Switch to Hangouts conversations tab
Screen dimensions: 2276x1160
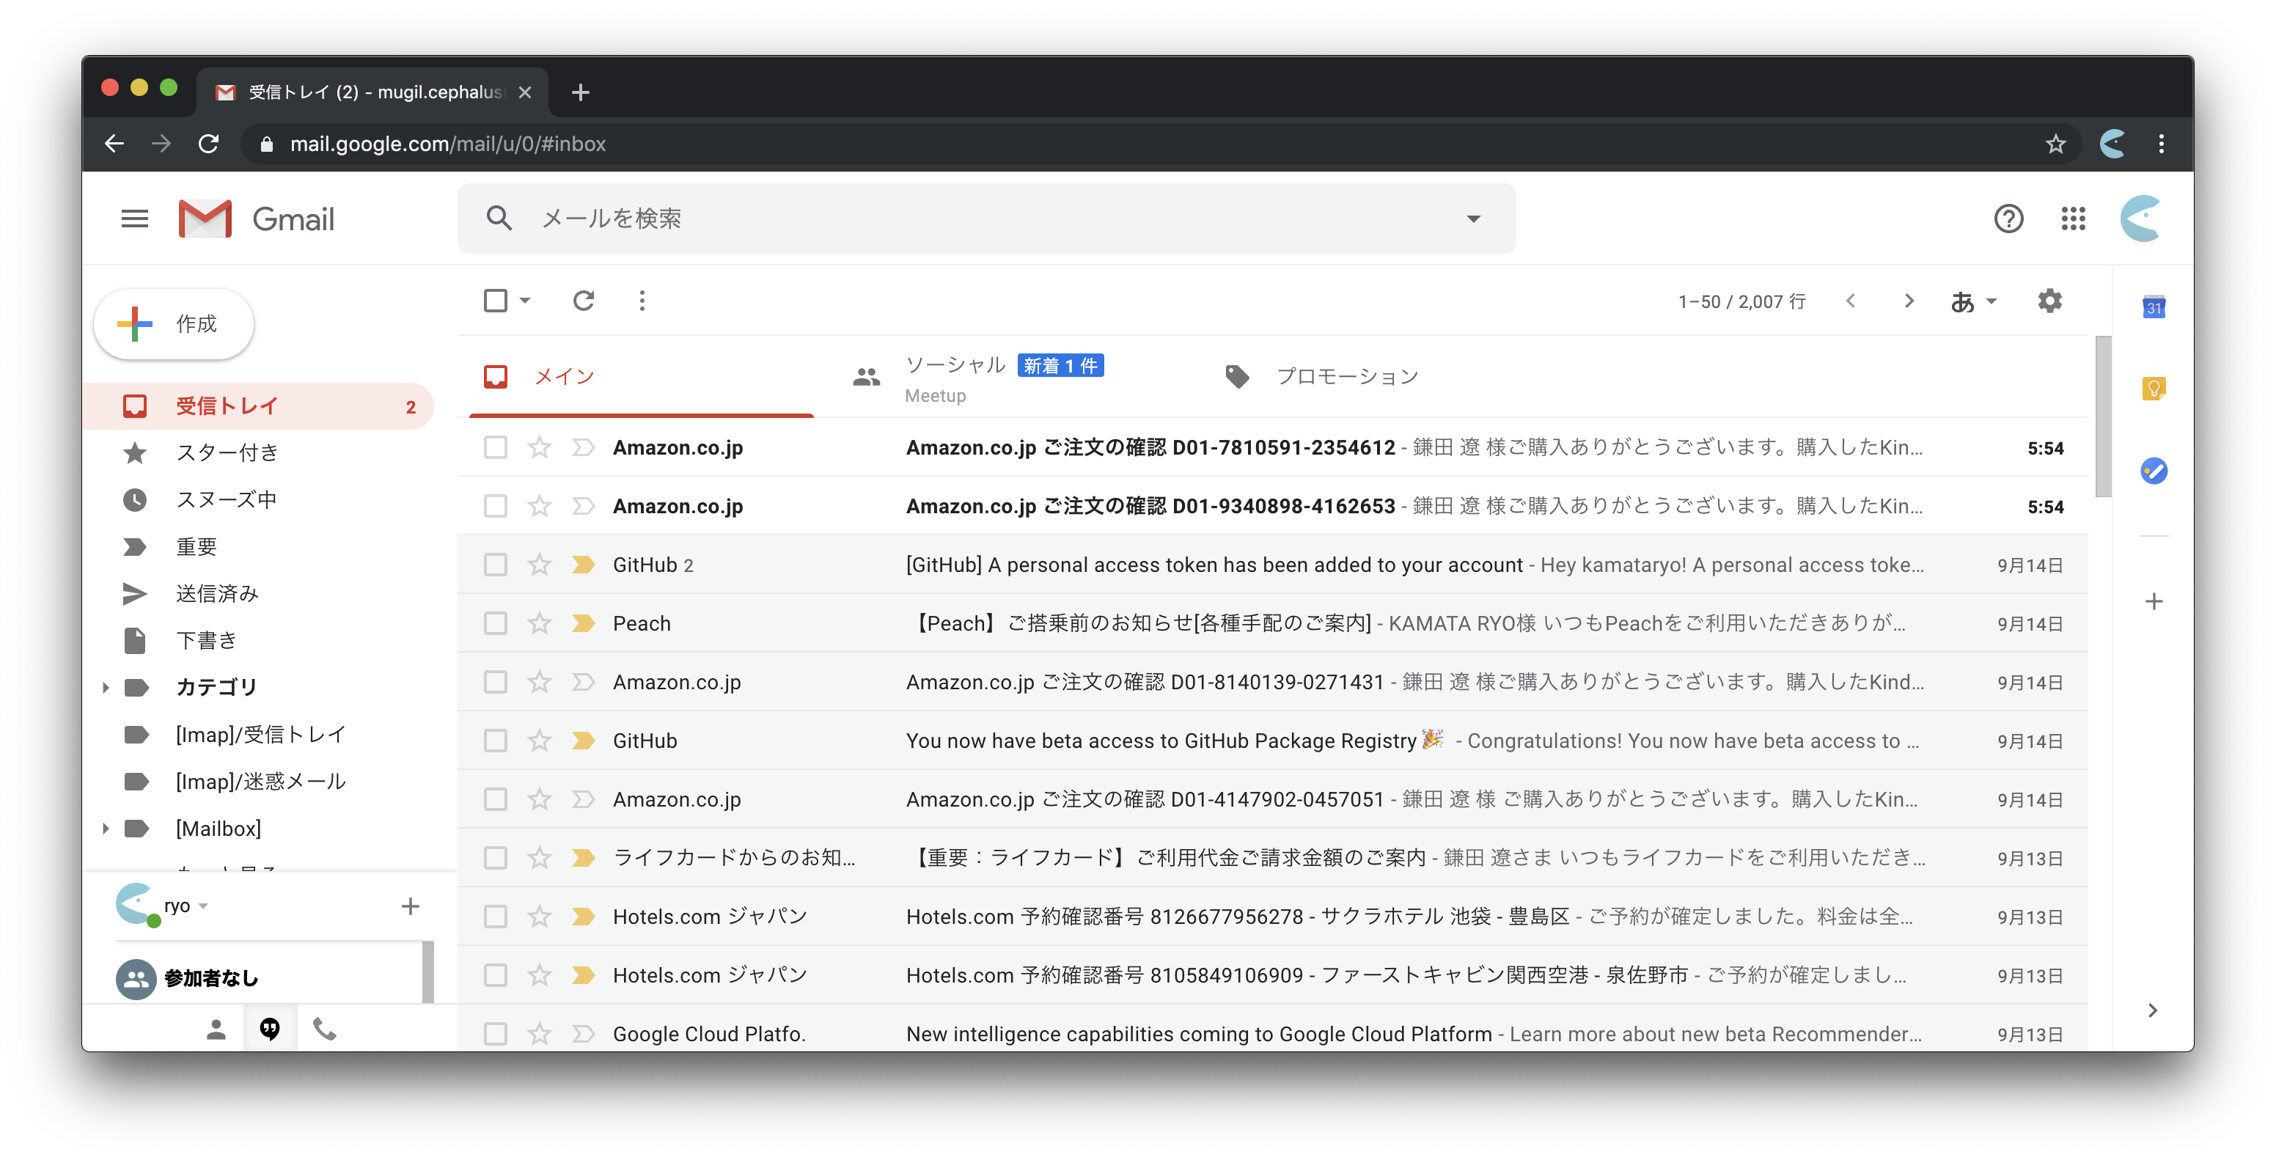[270, 1029]
